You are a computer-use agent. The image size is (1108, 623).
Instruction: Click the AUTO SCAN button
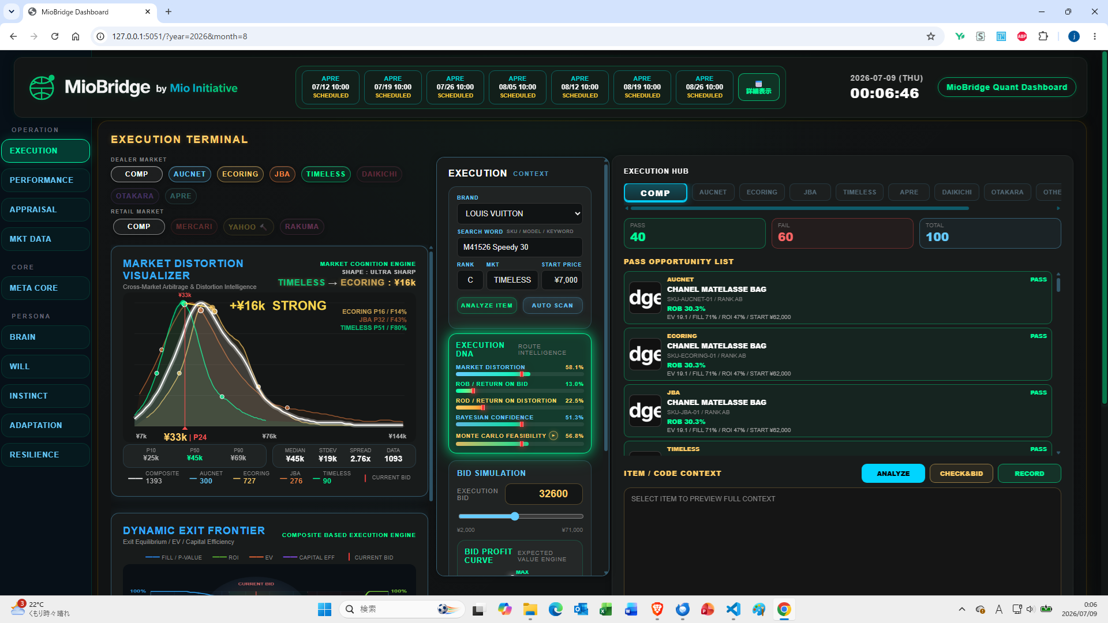click(x=552, y=305)
